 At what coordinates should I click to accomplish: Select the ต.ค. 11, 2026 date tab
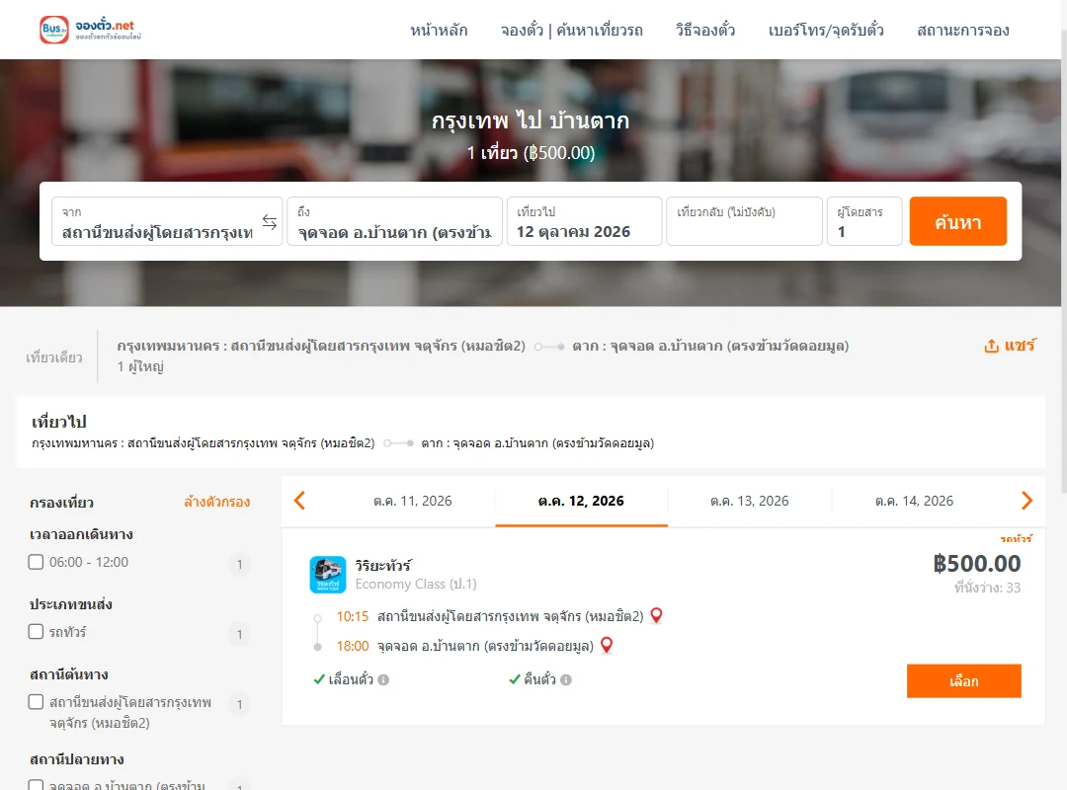coord(412,502)
